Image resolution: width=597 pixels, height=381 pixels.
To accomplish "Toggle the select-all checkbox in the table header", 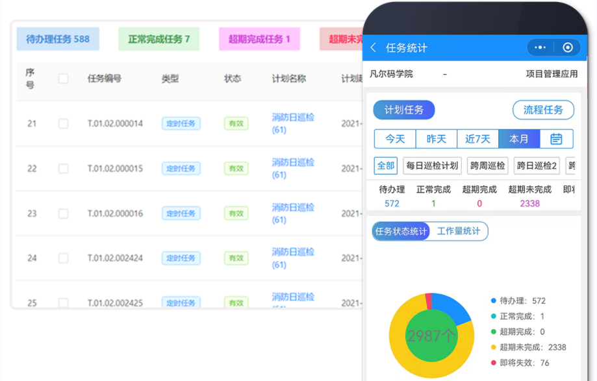I will pyautogui.click(x=62, y=79).
